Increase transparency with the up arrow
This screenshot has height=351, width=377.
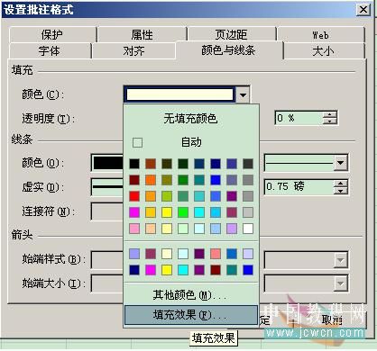tap(330, 115)
